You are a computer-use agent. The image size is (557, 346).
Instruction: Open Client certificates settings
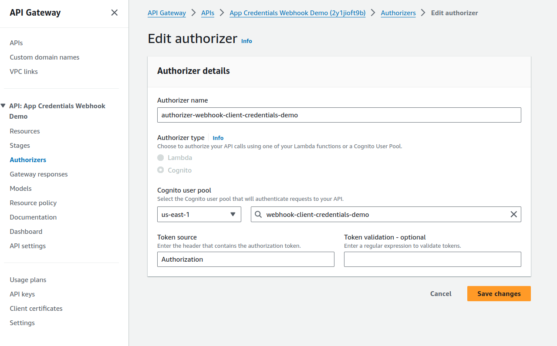[x=36, y=308]
